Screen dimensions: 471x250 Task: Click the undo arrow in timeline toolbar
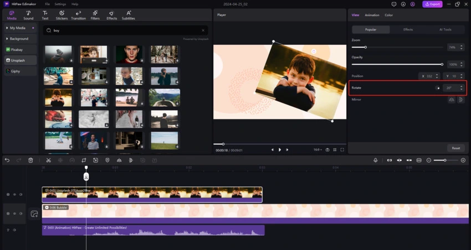pyautogui.click(x=7, y=160)
